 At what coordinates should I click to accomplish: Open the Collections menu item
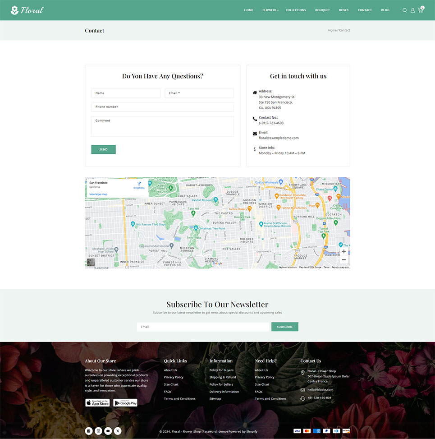[x=296, y=10]
